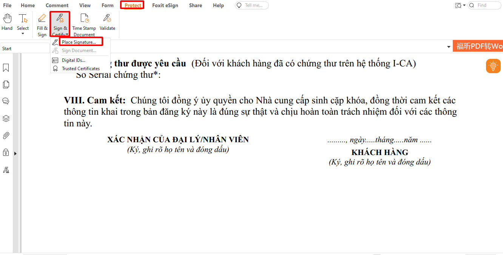Open the Layers panel
This screenshot has width=503, height=255.
6,118
